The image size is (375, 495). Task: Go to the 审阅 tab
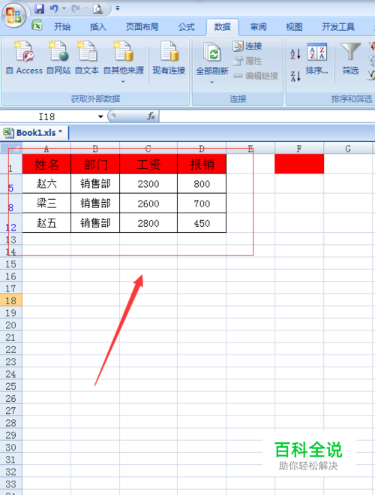pyautogui.click(x=258, y=27)
